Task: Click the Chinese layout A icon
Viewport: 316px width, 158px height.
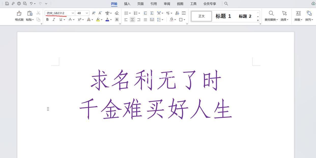Action: point(159,13)
